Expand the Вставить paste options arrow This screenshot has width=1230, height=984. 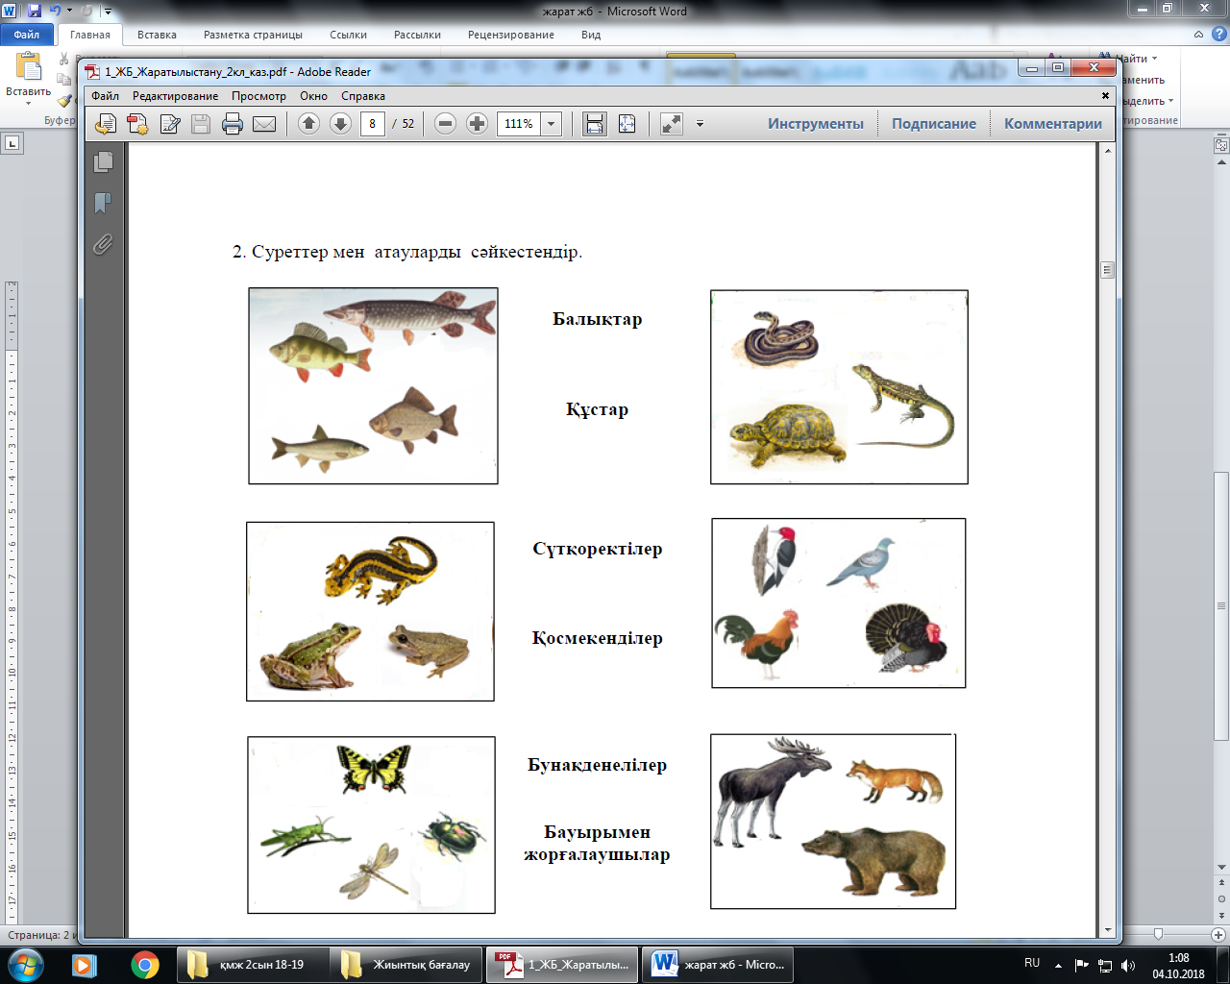(29, 104)
